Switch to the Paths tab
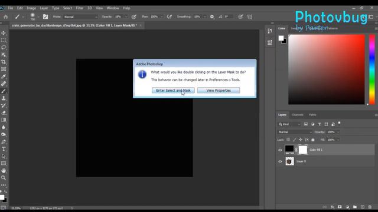 [x=312, y=115]
